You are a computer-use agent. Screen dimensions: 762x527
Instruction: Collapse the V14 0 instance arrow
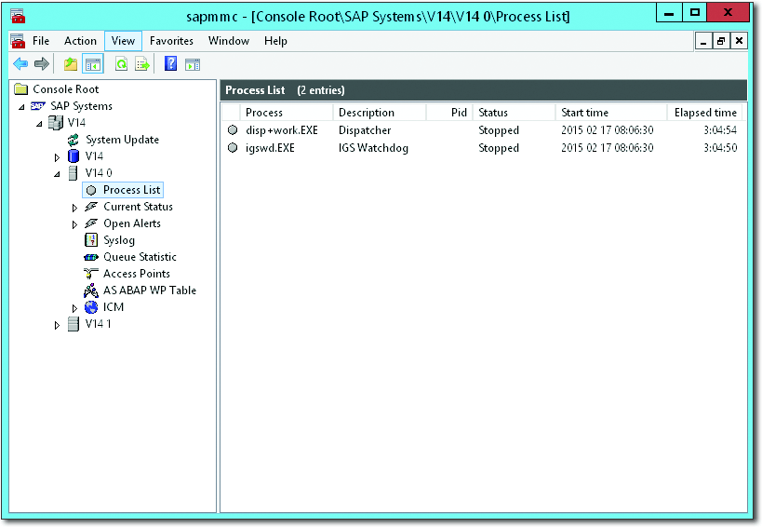tap(58, 174)
